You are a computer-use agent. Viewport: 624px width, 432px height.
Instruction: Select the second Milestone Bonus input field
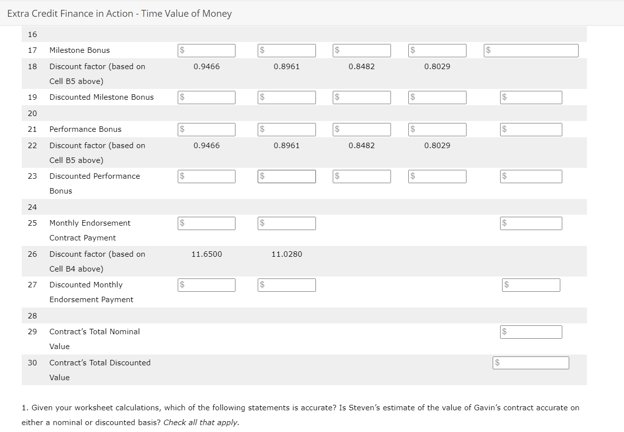(x=286, y=50)
